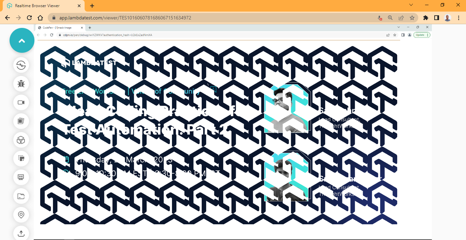
Task: Open the Chrome extensions puzzle icon
Action: tap(426, 18)
